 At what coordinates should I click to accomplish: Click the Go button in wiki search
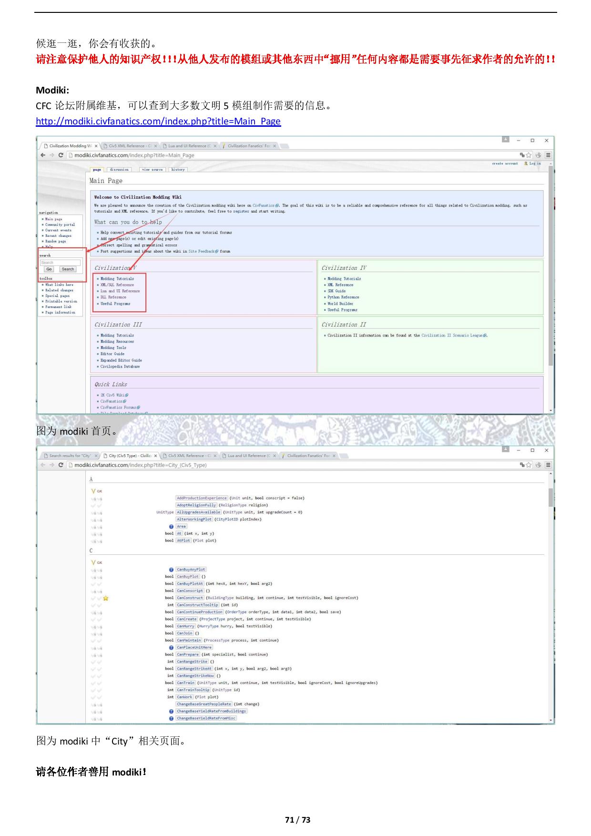49,269
